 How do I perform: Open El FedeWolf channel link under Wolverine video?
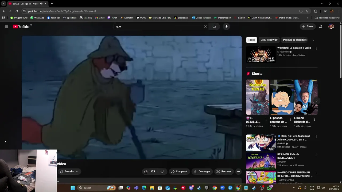pos(283,52)
